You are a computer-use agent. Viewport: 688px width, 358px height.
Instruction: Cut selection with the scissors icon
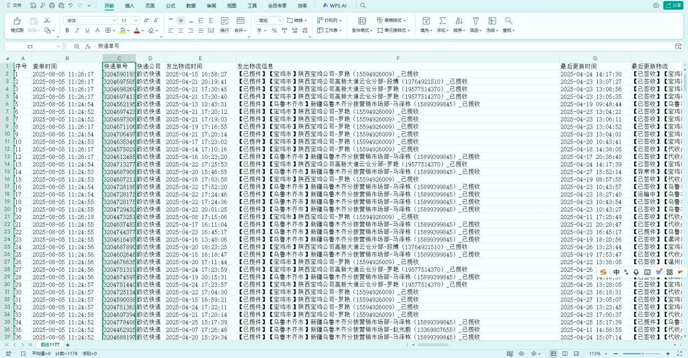click(47, 21)
